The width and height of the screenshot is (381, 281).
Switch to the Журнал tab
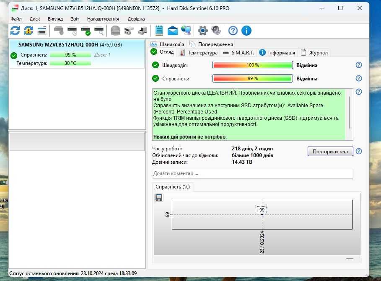[x=314, y=53]
